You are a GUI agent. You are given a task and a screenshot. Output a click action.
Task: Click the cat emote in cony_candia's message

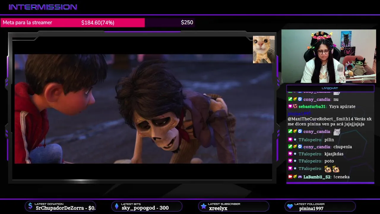(x=337, y=131)
